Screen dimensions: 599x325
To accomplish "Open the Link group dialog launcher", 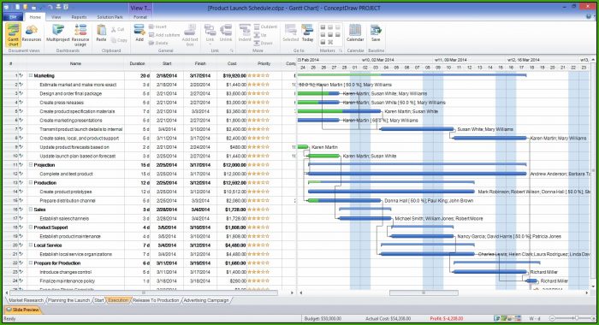I will click(x=232, y=50).
